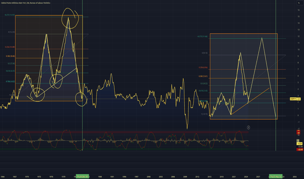Screen dimensions: 304x179
Task: Click Fib label 0.382 (5.61)
Action: tap(203, 76)
